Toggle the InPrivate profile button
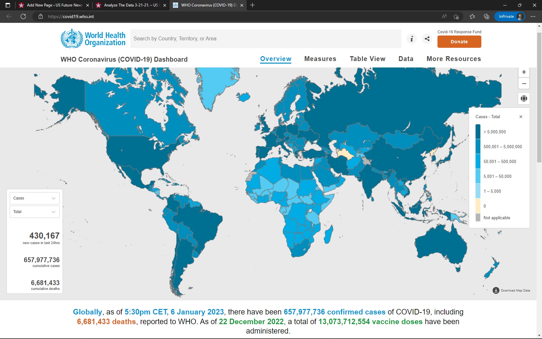 (509, 16)
